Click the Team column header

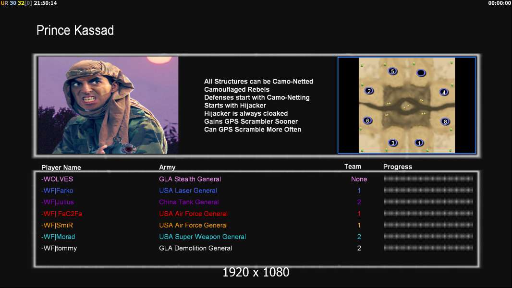[x=353, y=167]
